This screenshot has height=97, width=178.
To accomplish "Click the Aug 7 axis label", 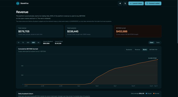I will tap(115, 86).
